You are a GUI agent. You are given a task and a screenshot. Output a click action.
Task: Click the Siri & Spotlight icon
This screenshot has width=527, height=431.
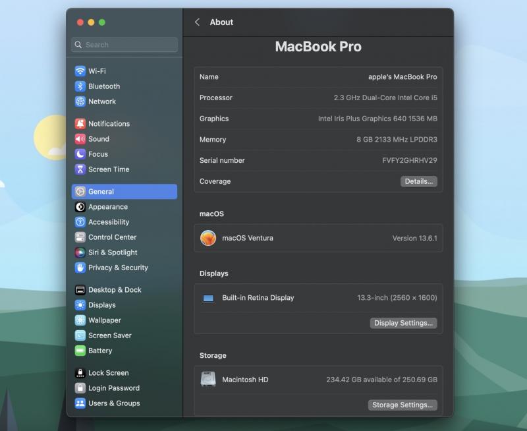[80, 252]
